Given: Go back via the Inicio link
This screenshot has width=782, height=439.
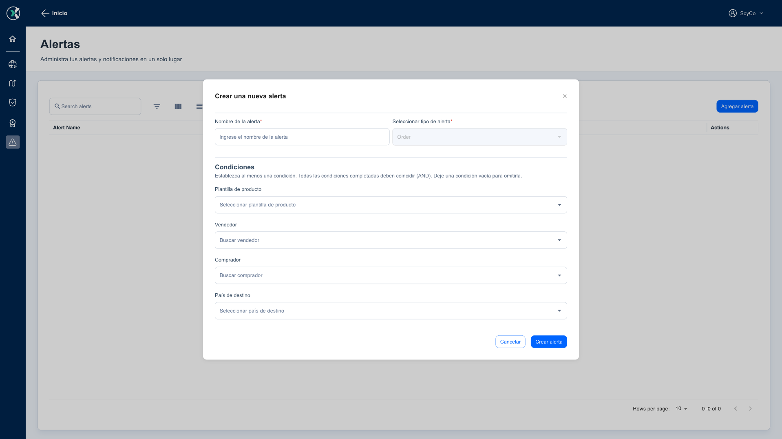Looking at the screenshot, I should point(60,13).
